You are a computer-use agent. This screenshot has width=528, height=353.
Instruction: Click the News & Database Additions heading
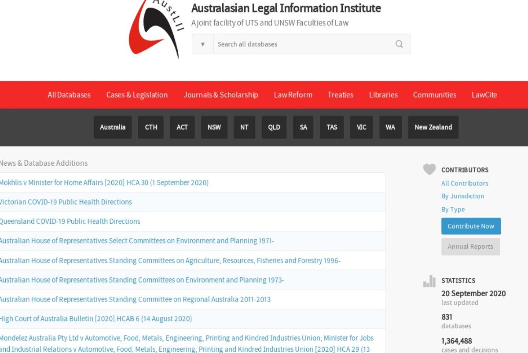44,163
